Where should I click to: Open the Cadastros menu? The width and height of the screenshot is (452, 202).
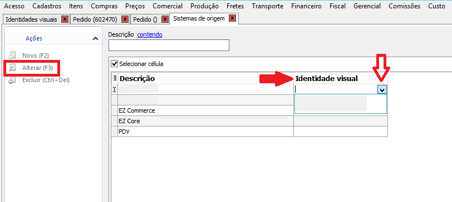click(47, 6)
